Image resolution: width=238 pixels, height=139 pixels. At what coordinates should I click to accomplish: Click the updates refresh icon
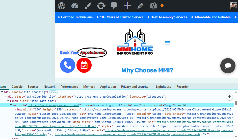click(x=101, y=6)
